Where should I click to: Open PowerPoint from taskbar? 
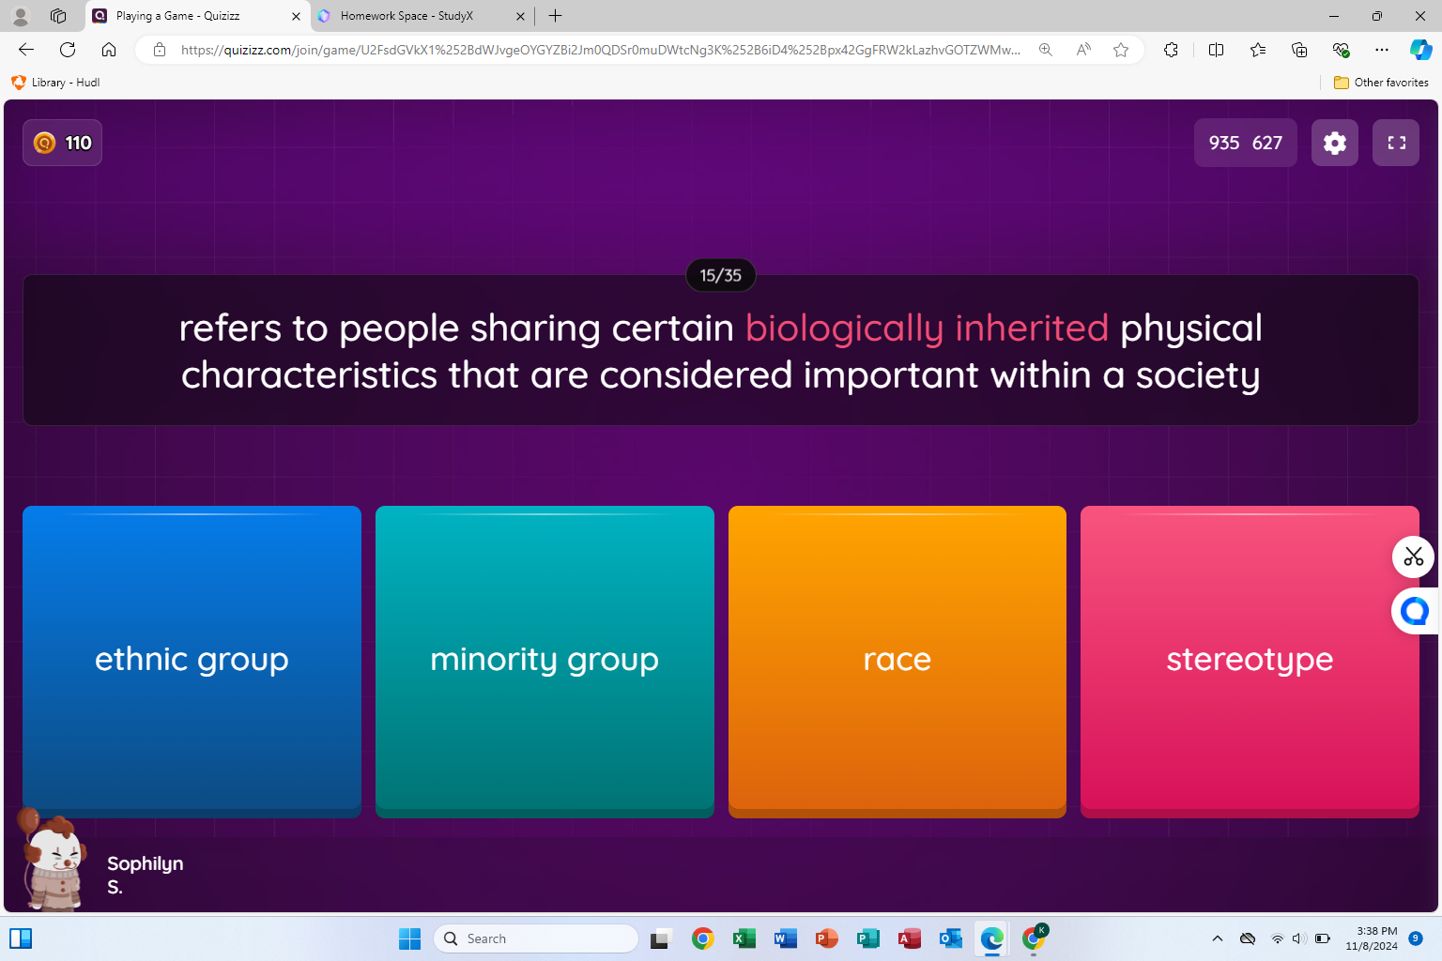pyautogui.click(x=827, y=938)
